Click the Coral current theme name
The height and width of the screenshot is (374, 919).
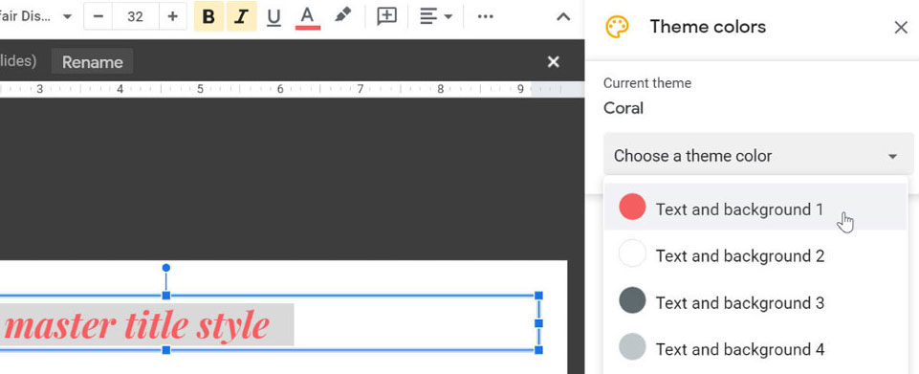pyautogui.click(x=624, y=108)
